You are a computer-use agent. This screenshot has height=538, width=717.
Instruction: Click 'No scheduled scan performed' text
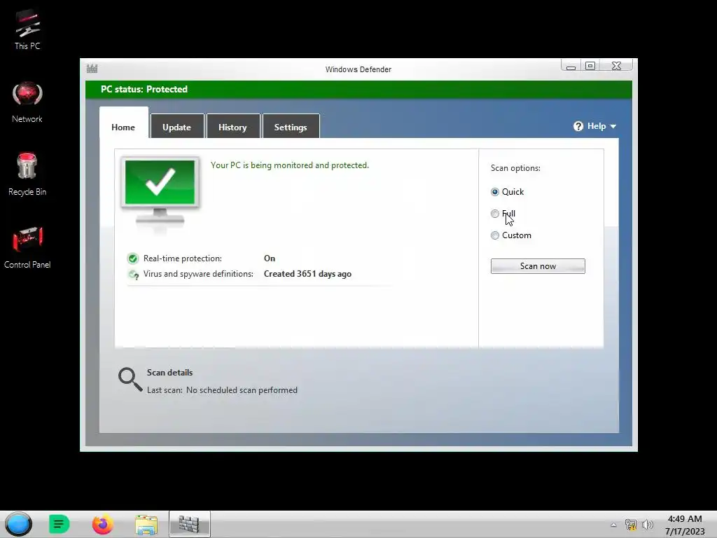[x=242, y=390]
